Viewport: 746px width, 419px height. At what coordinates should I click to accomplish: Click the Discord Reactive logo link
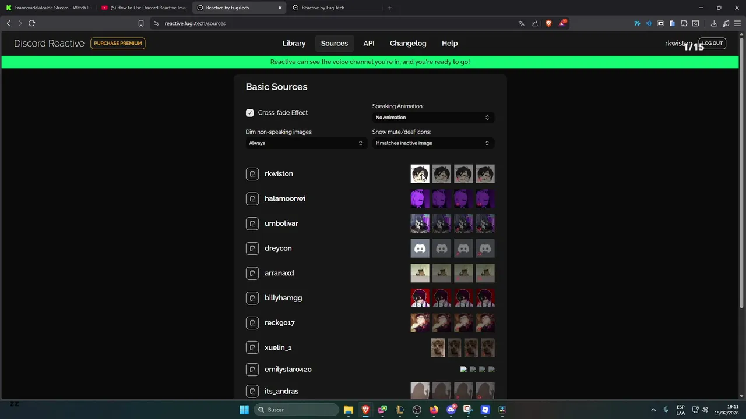pos(49,44)
